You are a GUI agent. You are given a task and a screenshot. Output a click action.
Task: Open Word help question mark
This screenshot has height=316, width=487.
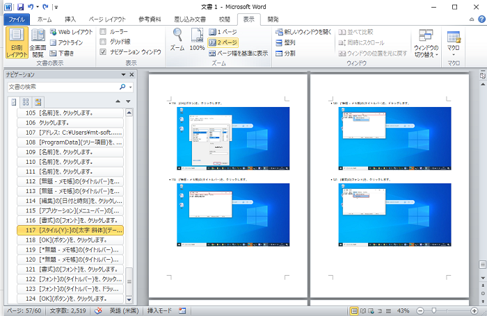tap(481, 19)
